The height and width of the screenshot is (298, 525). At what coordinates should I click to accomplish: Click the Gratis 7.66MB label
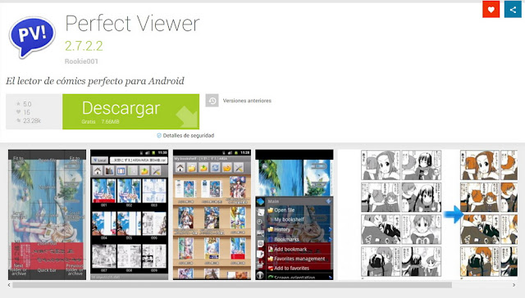(100, 122)
